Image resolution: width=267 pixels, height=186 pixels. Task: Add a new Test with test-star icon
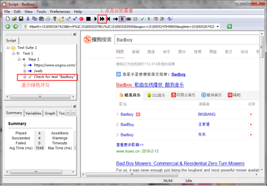68,19
